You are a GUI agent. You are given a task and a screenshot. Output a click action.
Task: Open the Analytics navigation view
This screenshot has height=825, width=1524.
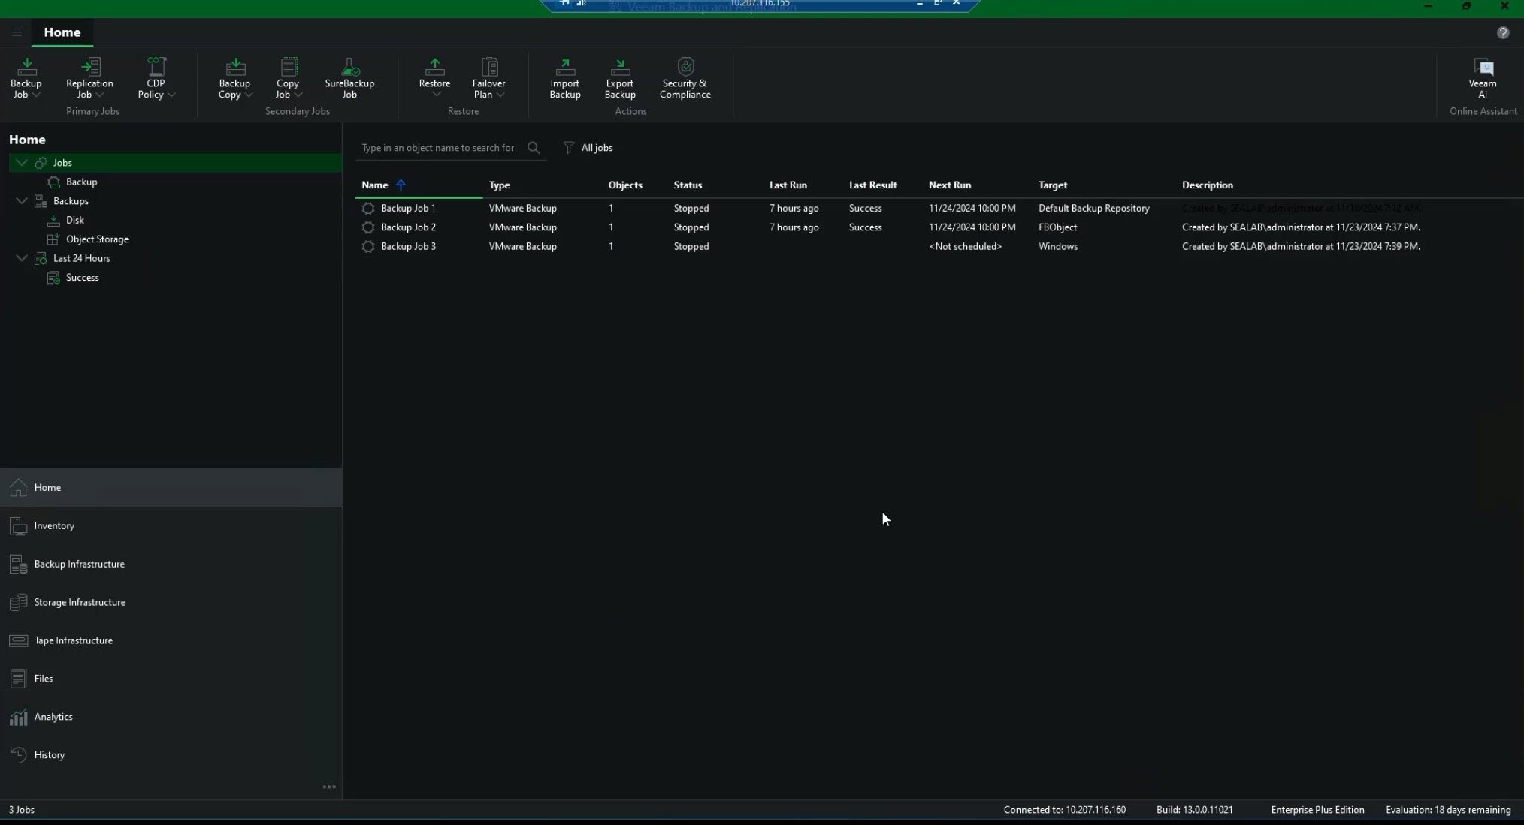click(171, 717)
